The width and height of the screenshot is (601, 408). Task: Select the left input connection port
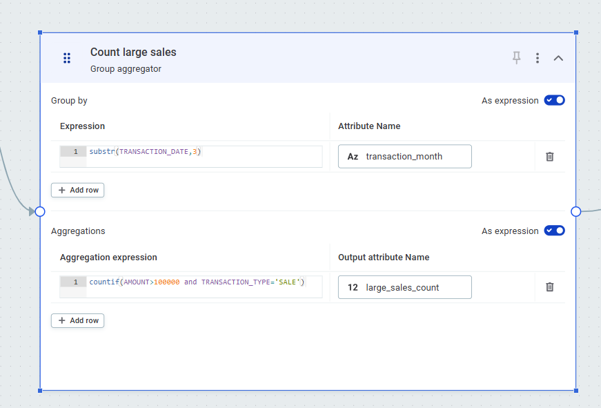[39, 212]
